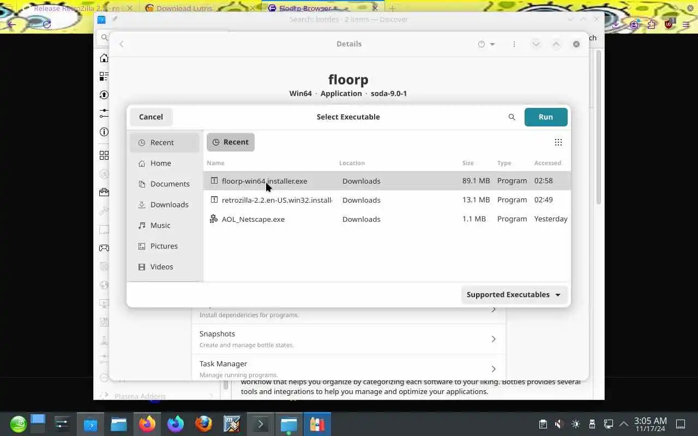Screen dimensions: 698x436
Task: Show hidden system tray icons
Action: (x=624, y=424)
